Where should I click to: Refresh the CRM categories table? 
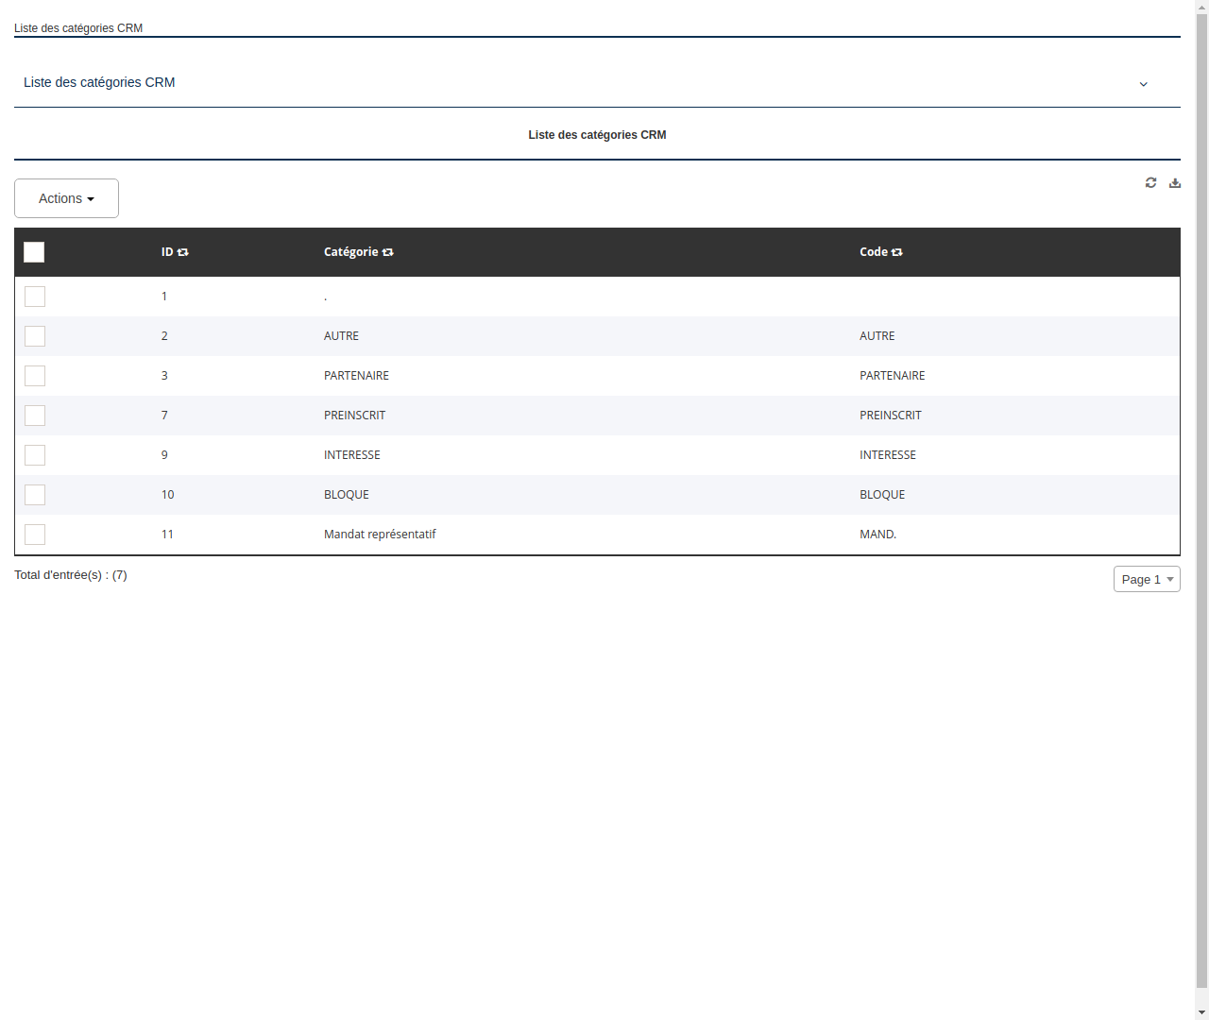click(x=1150, y=182)
